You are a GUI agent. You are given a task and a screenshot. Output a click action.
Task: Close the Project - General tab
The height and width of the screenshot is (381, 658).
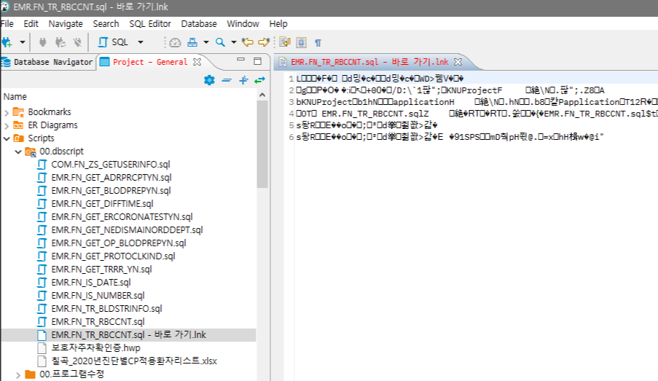197,62
